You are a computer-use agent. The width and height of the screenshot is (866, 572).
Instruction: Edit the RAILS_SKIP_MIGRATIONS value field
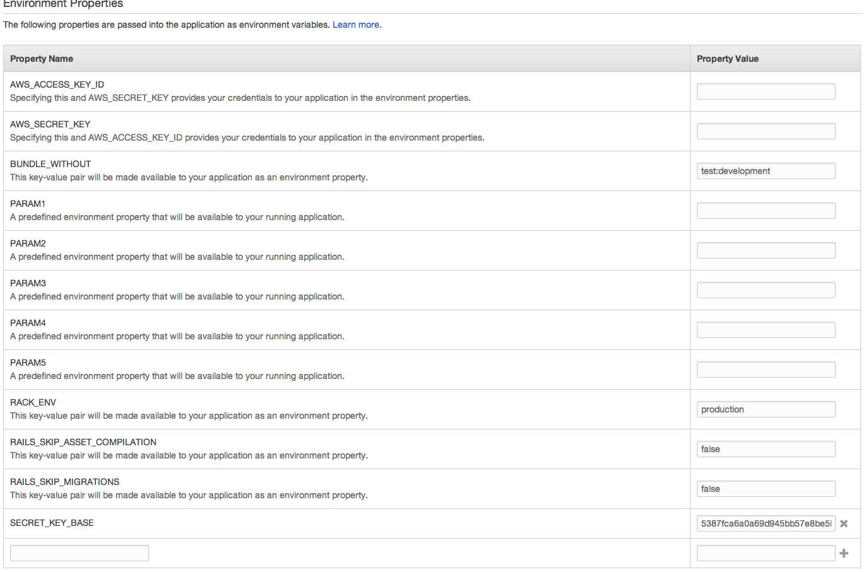pyautogui.click(x=766, y=489)
